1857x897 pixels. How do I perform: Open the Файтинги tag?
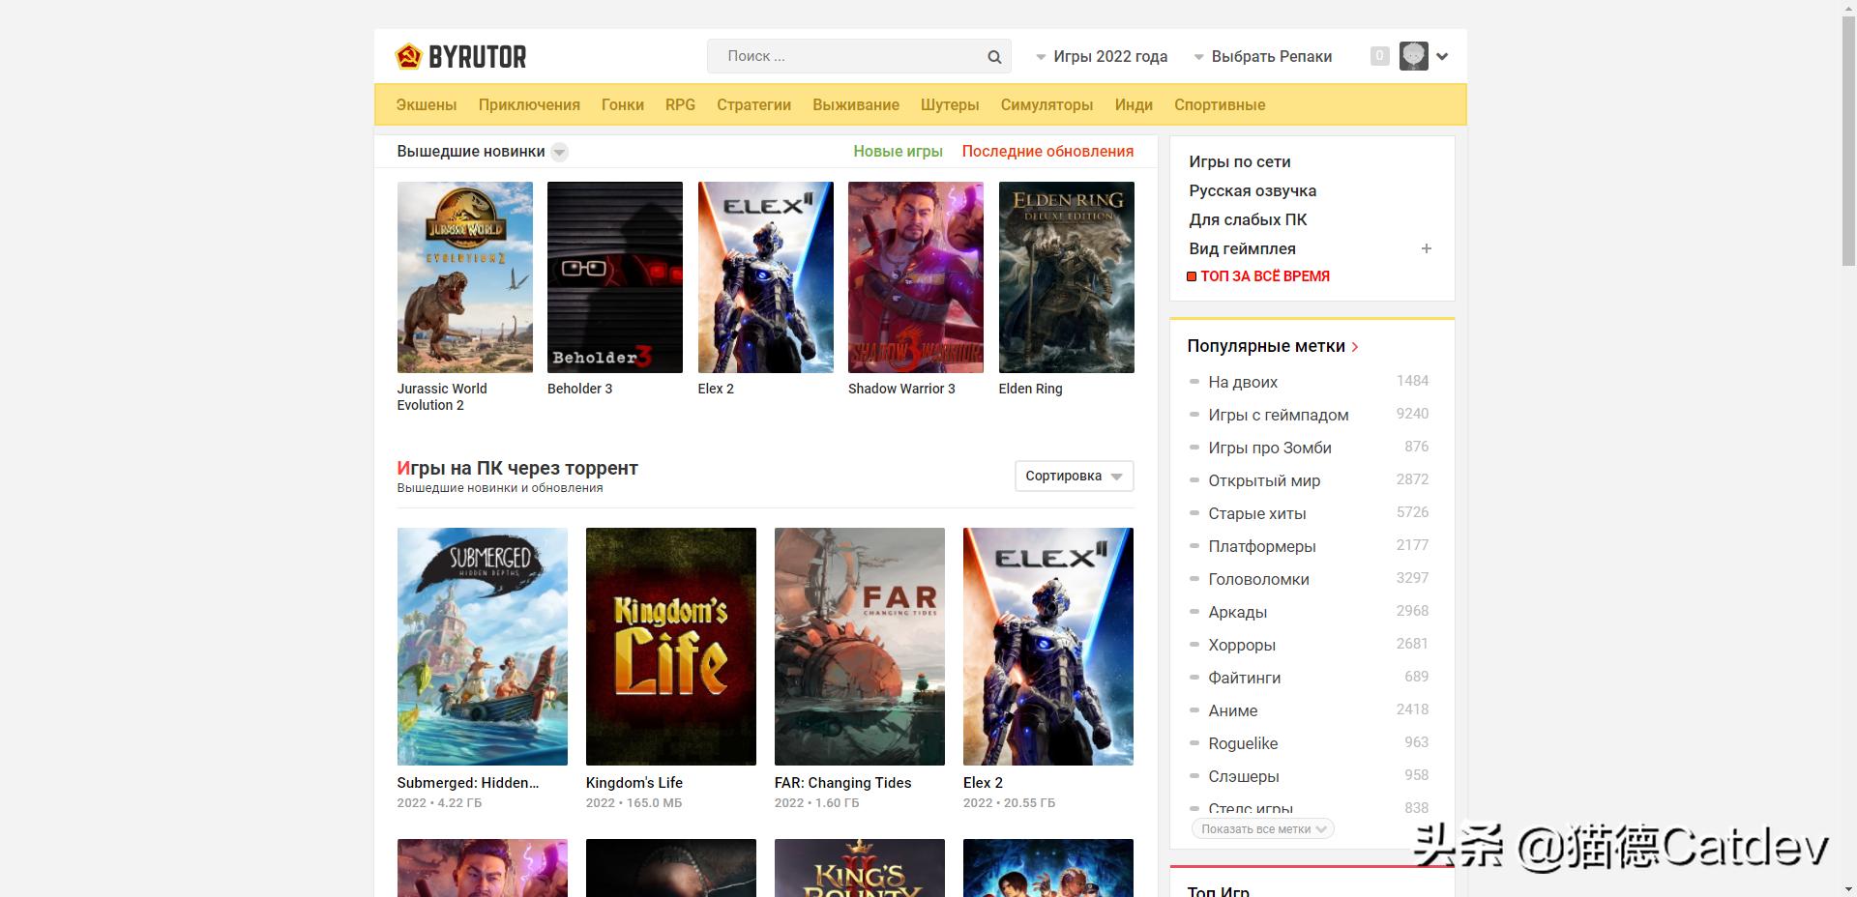click(1244, 678)
